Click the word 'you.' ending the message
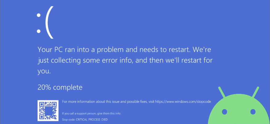Image resolution: width=270 pixels, height=124 pixels. pyautogui.click(x=44, y=71)
